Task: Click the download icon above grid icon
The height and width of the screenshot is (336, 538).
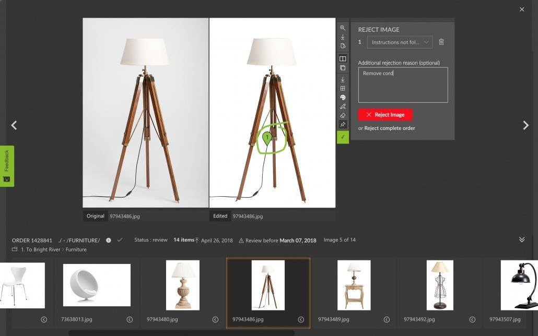Action: (x=343, y=79)
